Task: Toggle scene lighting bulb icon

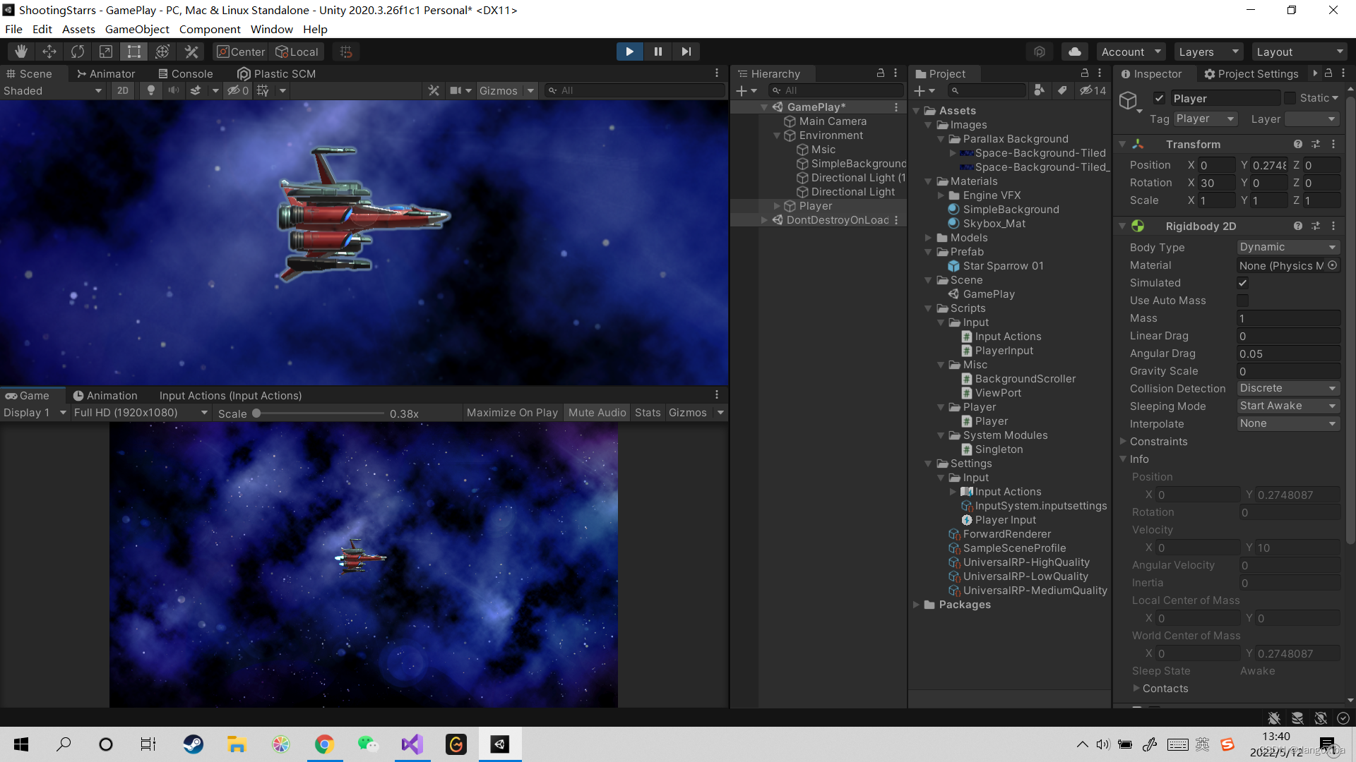Action: 150,90
